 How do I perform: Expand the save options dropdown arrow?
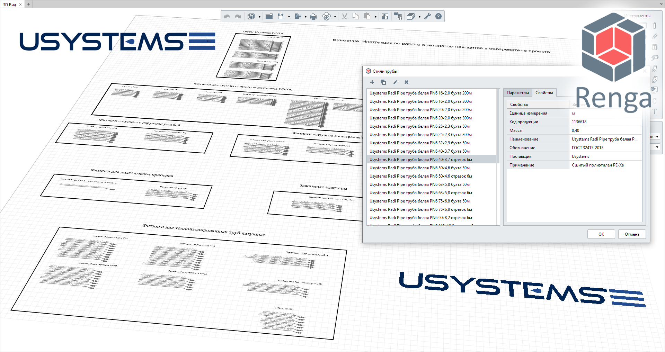289,17
